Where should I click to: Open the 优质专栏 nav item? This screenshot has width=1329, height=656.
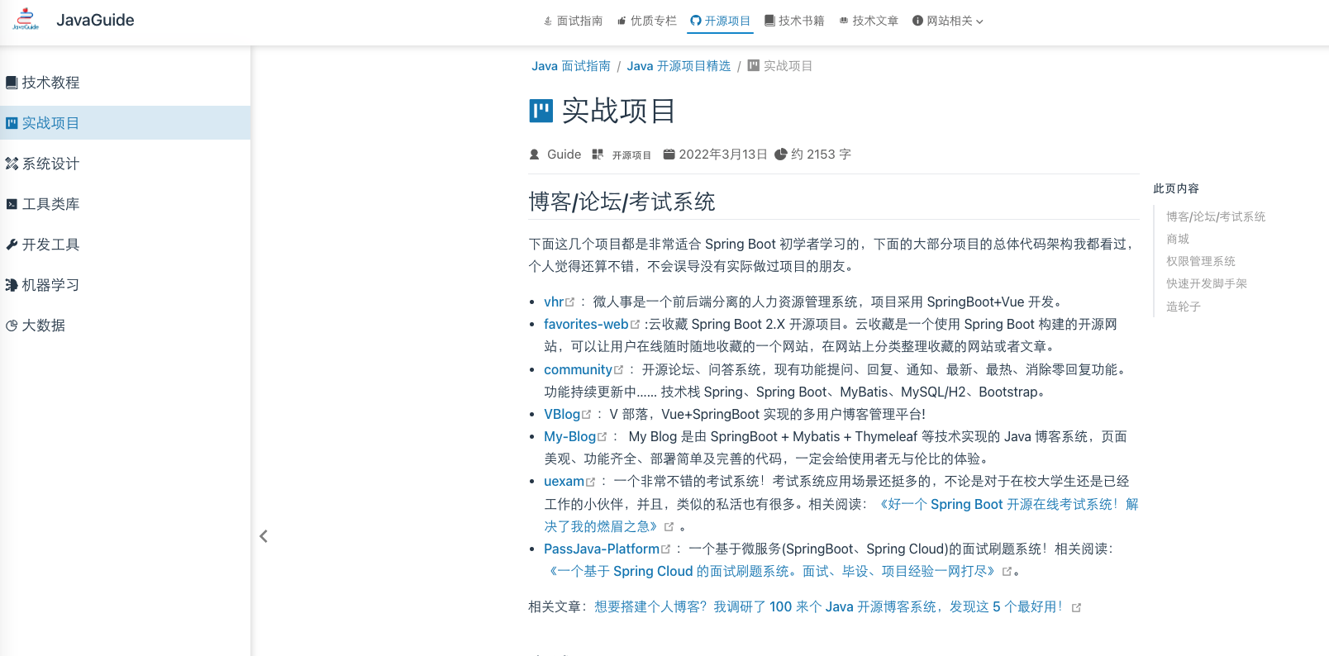click(646, 21)
